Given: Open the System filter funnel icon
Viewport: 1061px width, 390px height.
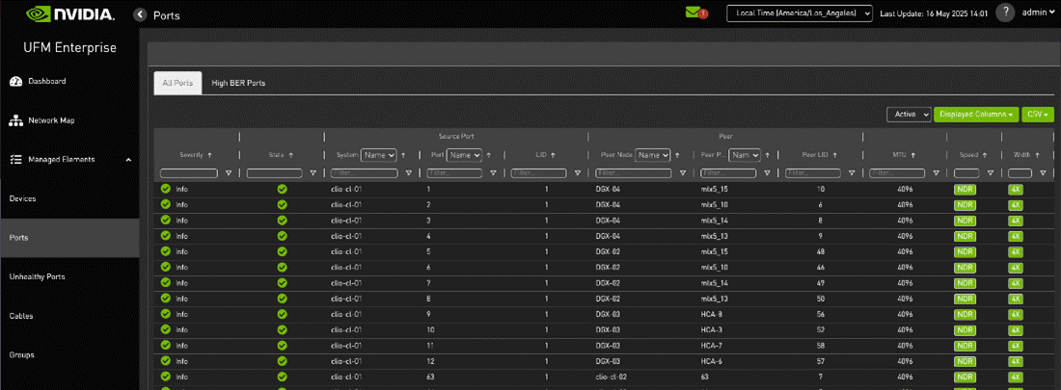Looking at the screenshot, I should coord(409,173).
